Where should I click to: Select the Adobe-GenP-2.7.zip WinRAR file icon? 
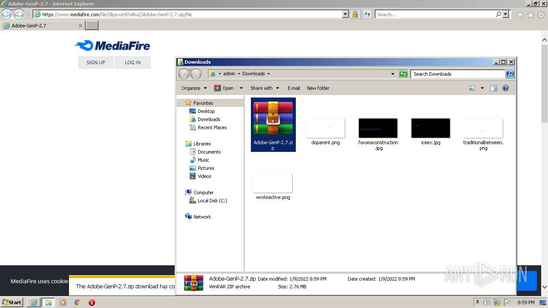tap(273, 124)
